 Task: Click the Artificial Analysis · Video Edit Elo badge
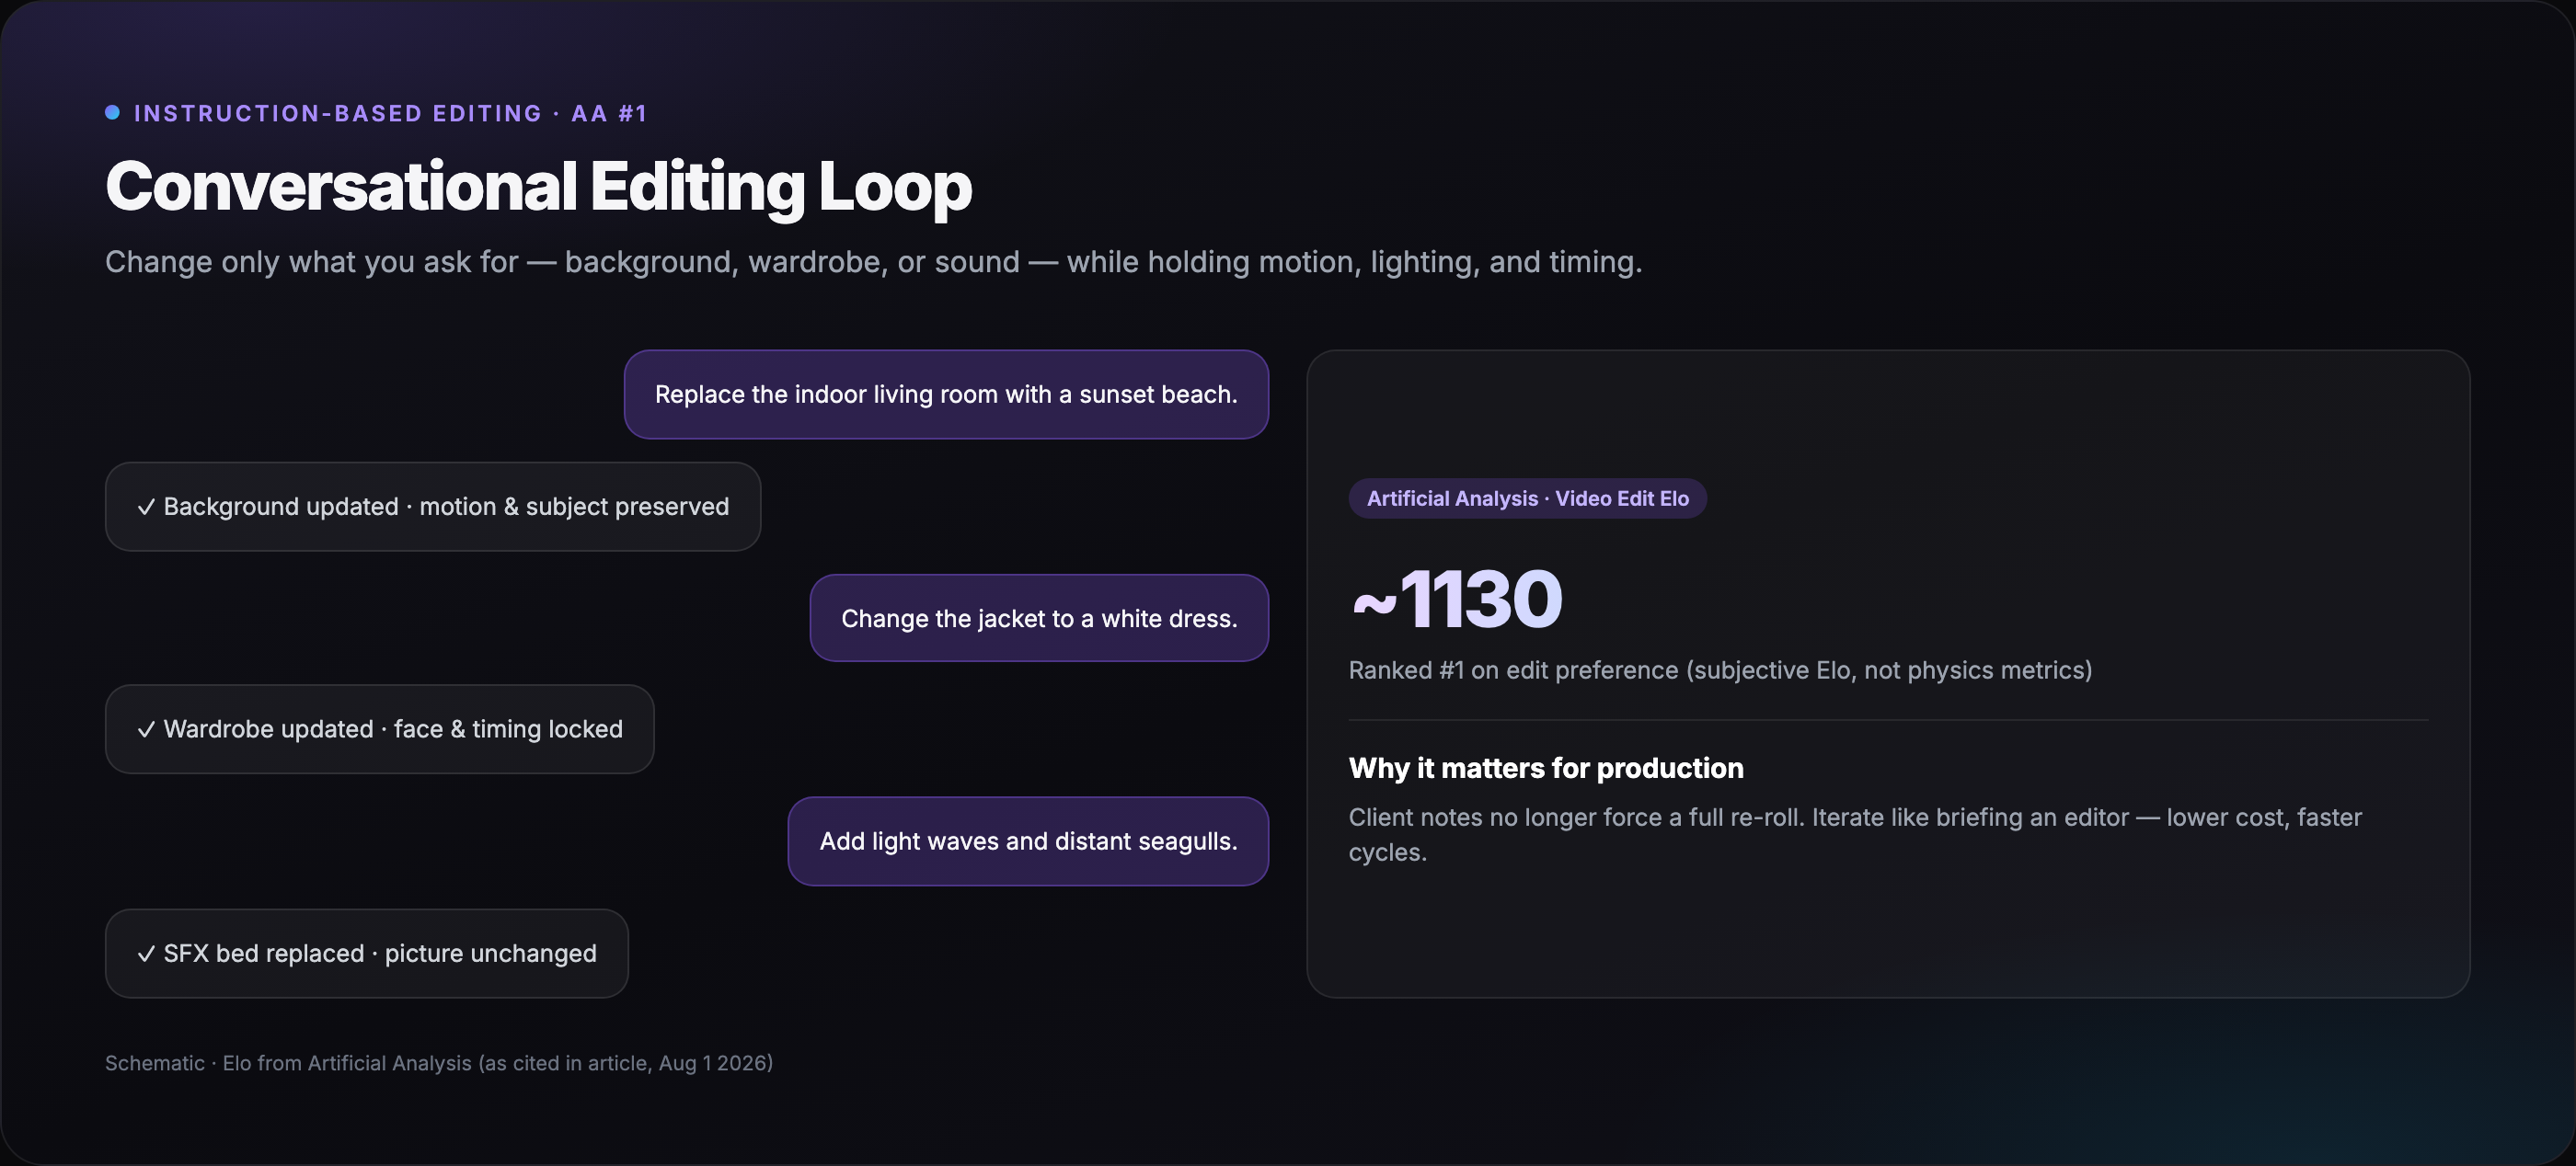(x=1527, y=498)
